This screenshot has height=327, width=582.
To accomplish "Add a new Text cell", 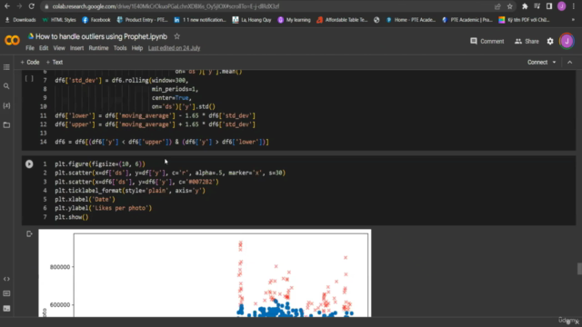I will pyautogui.click(x=55, y=63).
